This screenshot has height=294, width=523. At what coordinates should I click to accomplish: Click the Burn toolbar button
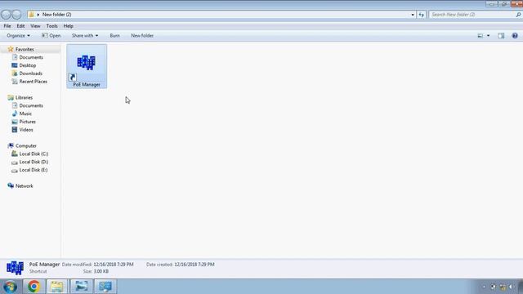tap(114, 36)
